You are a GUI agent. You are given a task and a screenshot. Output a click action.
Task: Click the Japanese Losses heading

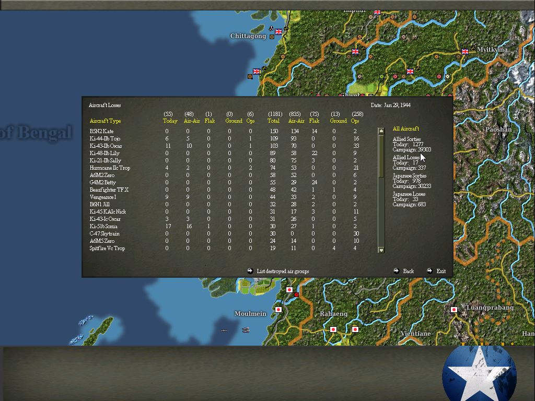409,194
